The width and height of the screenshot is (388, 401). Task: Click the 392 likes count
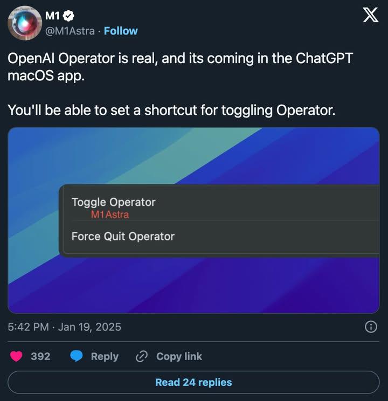tap(40, 356)
